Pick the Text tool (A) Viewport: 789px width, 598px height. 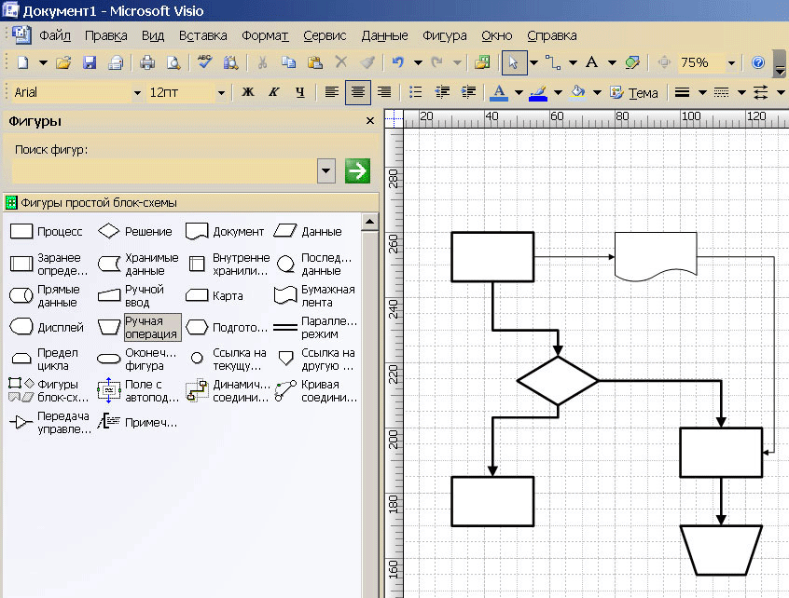click(591, 63)
